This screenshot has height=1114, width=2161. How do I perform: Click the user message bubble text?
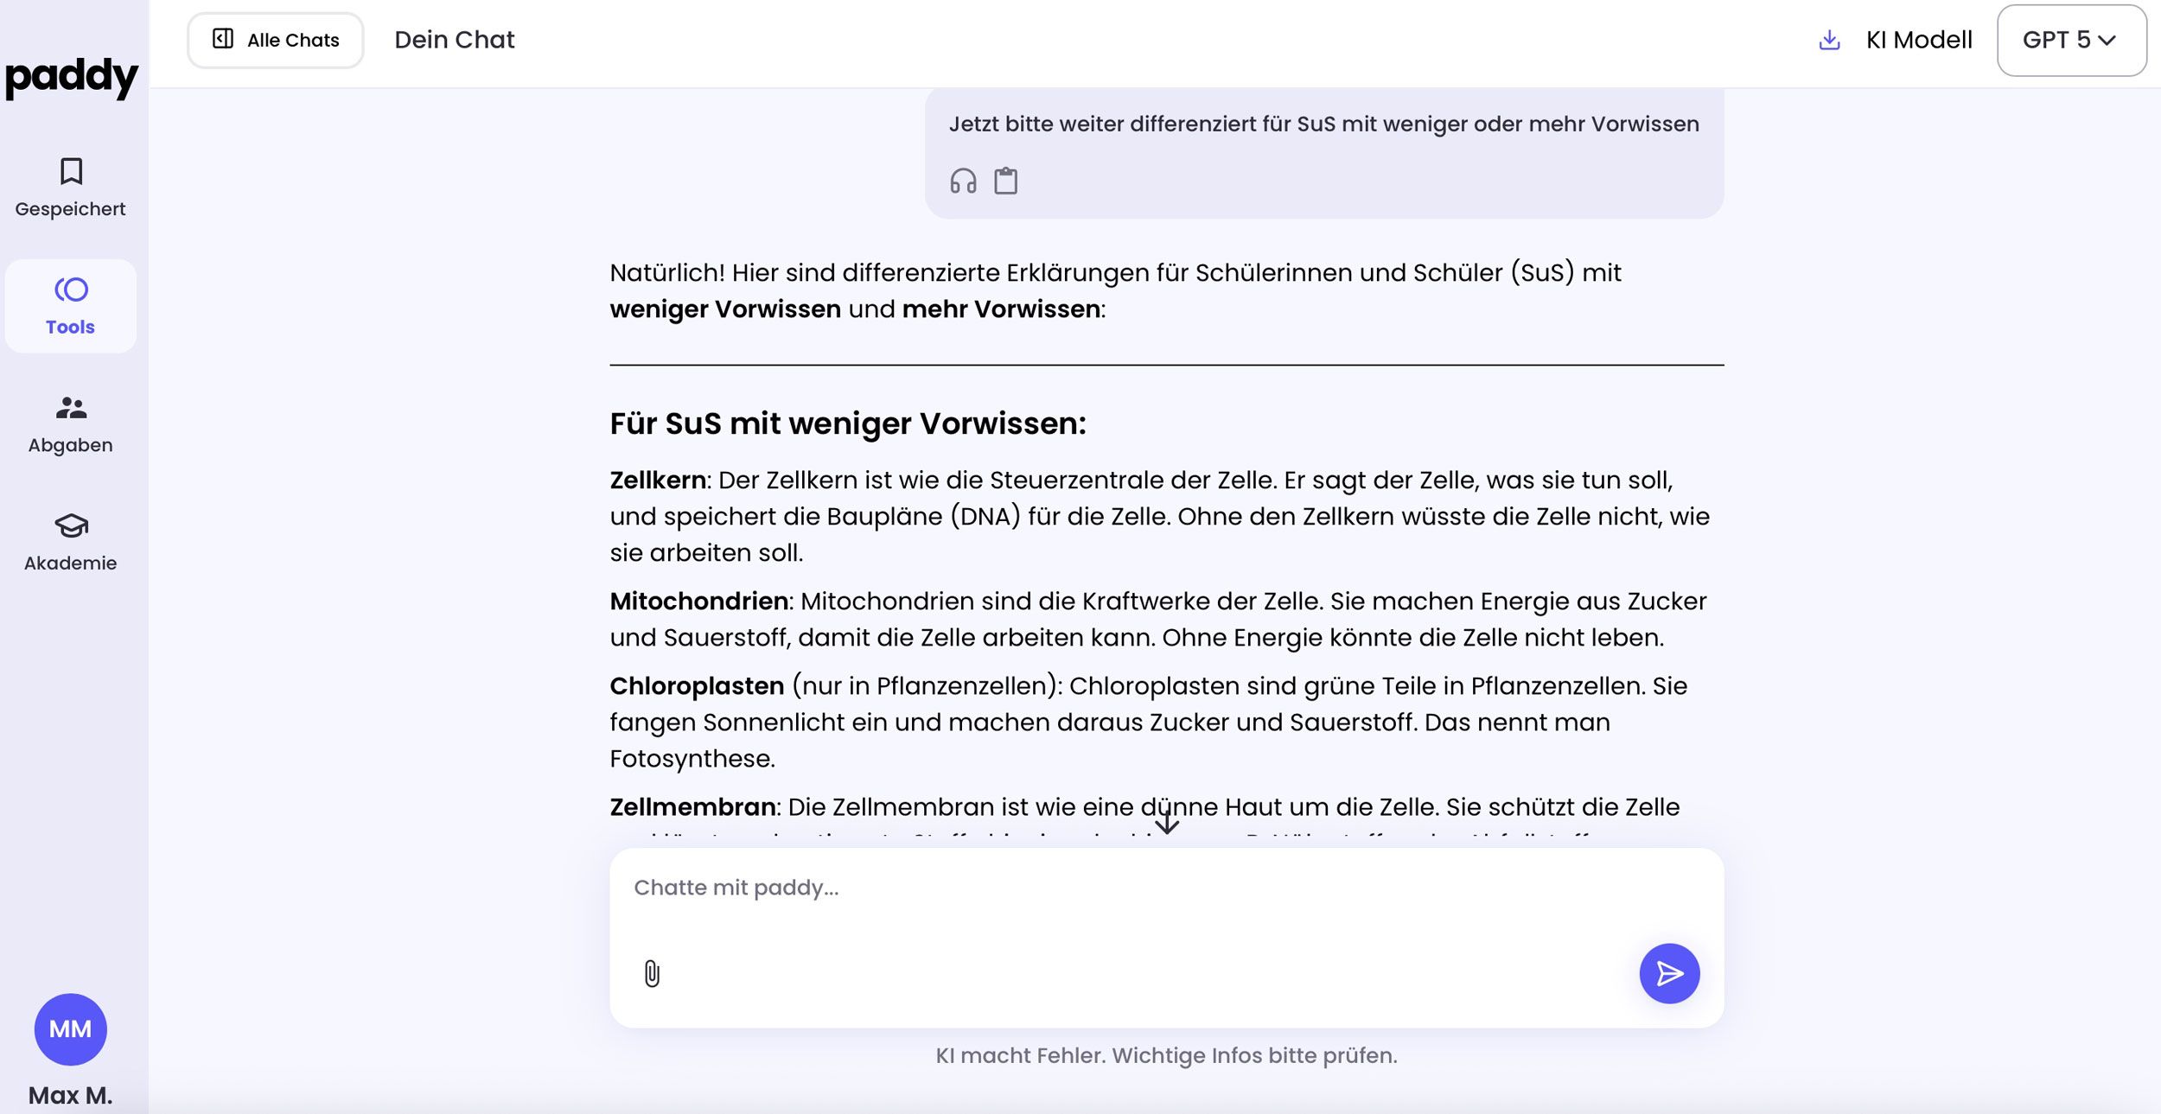pos(1323,124)
